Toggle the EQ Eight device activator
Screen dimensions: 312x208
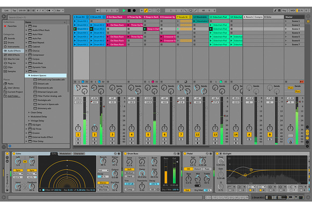[217, 154]
